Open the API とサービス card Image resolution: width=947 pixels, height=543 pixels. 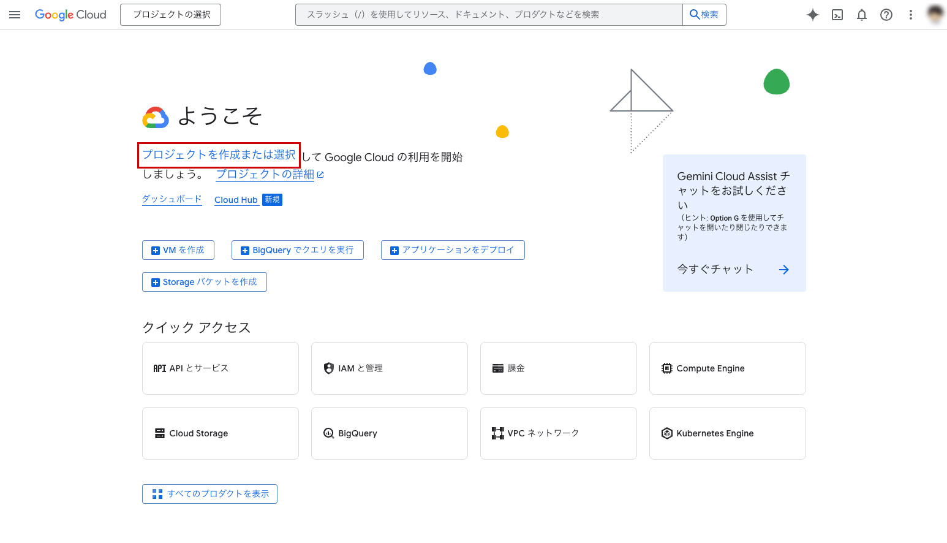tap(221, 368)
